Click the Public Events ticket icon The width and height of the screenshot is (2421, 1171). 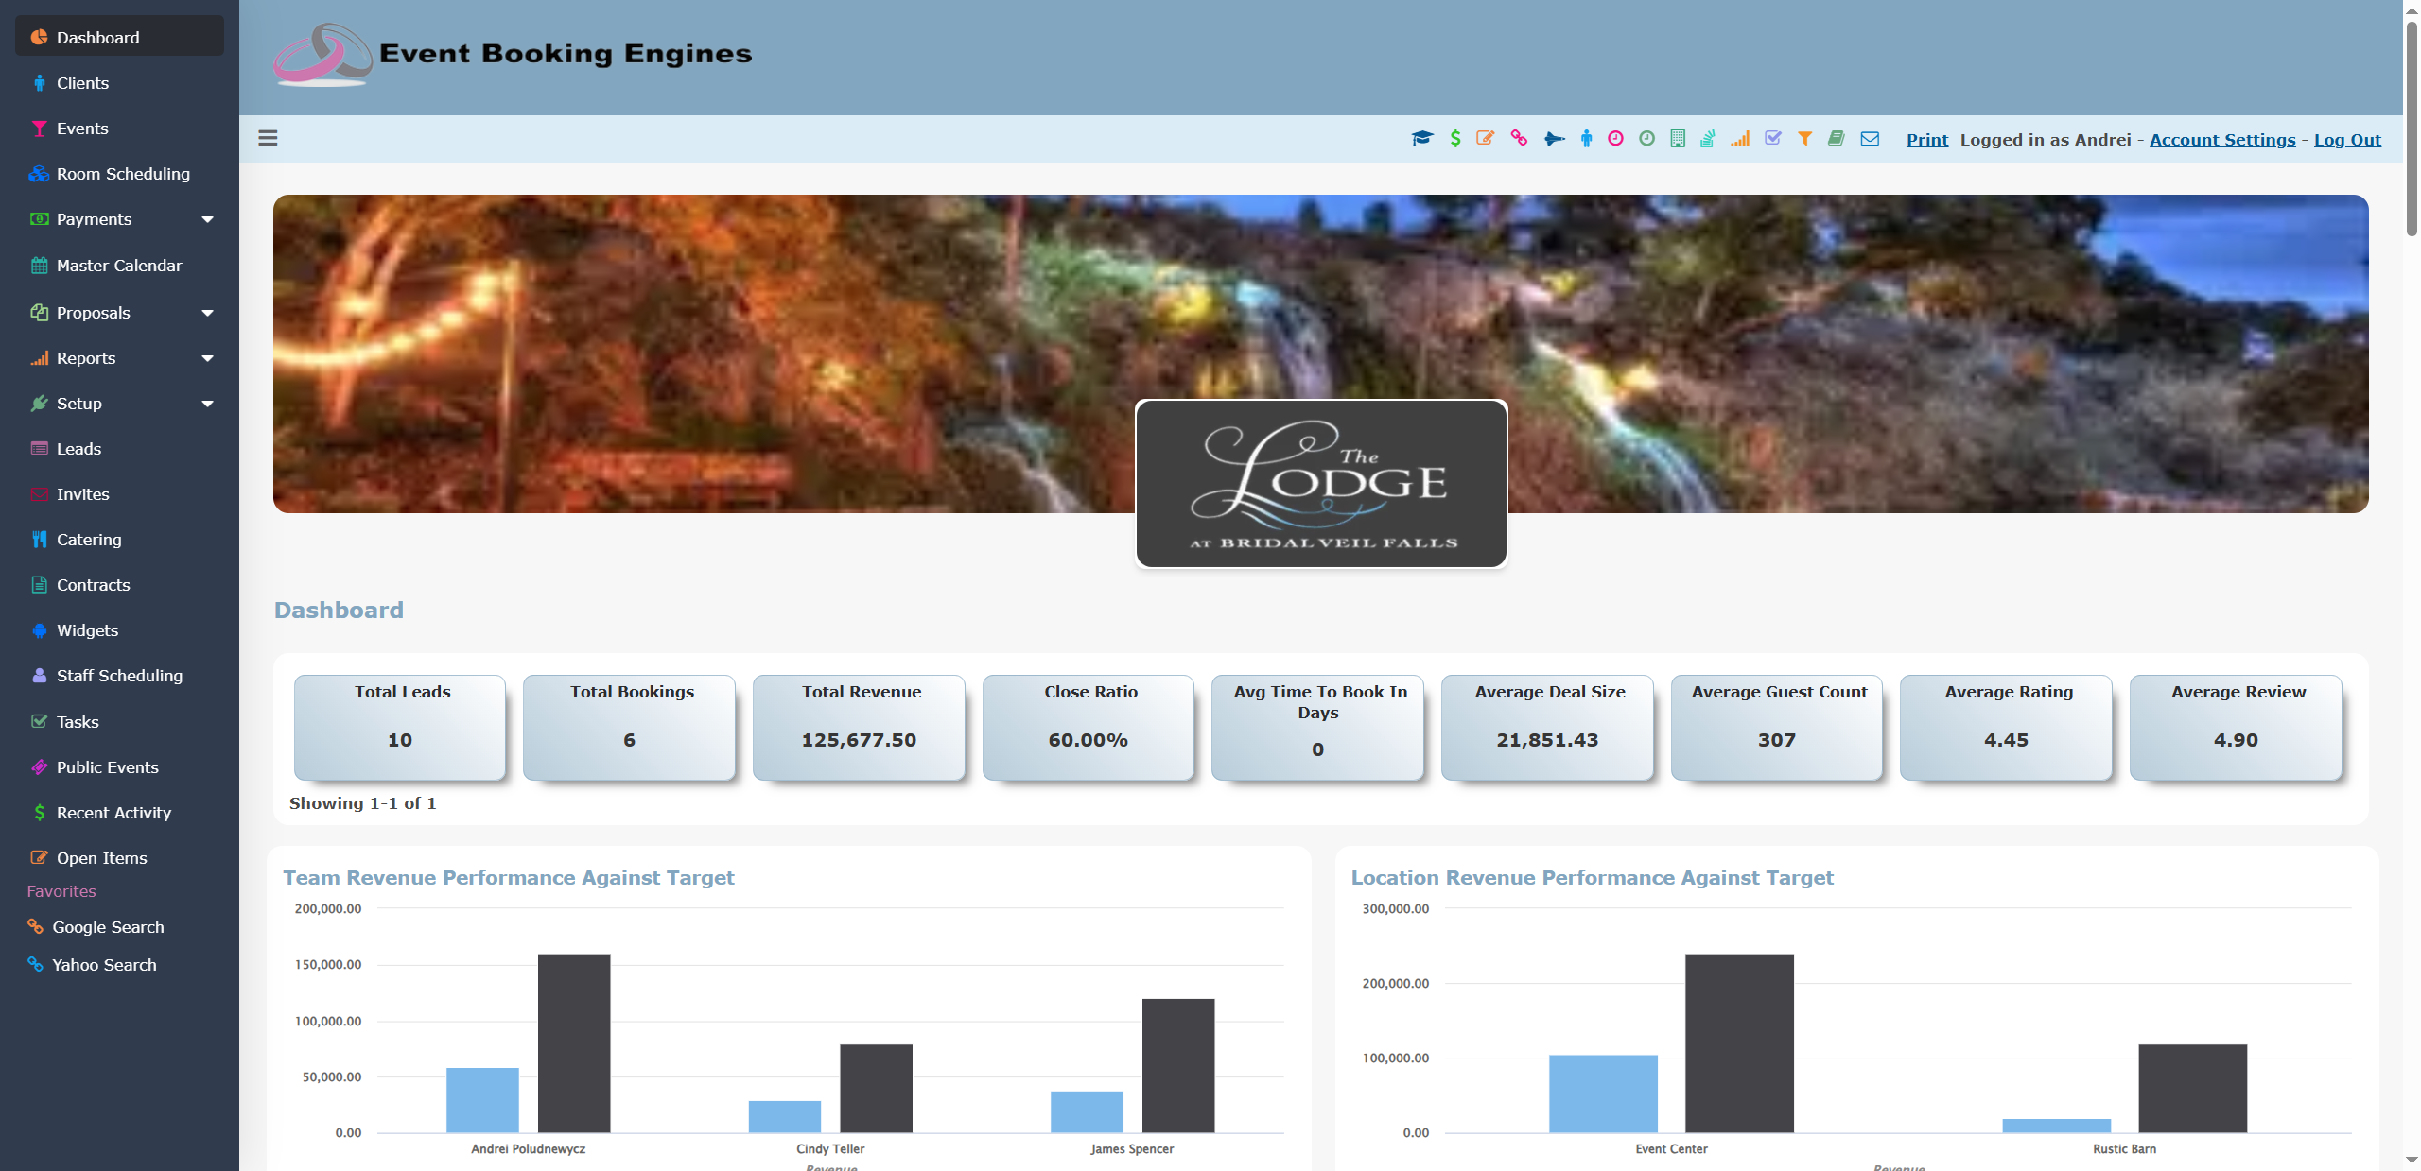tap(39, 767)
